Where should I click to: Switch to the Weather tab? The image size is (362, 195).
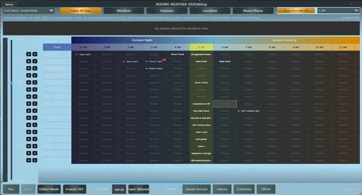click(124, 11)
